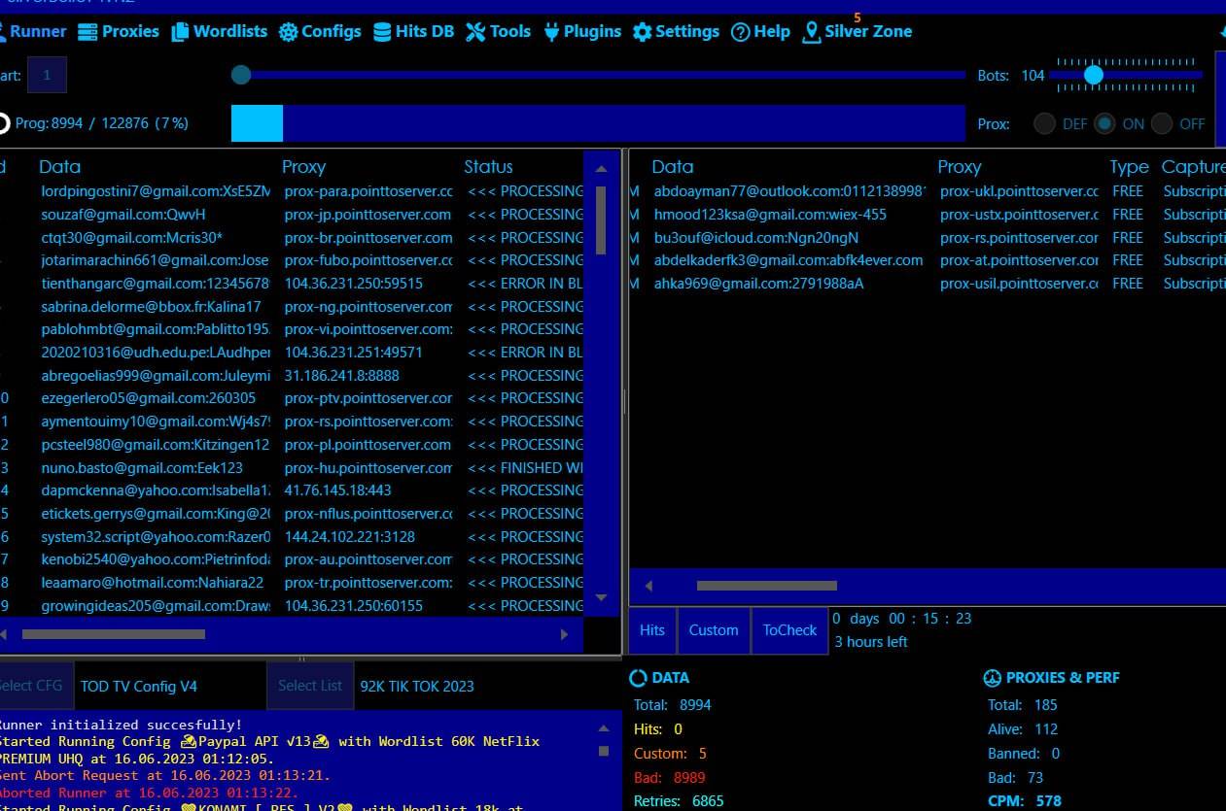The image size is (1226, 811).
Task: Open Plugins via the plug icon
Action: [x=551, y=32]
